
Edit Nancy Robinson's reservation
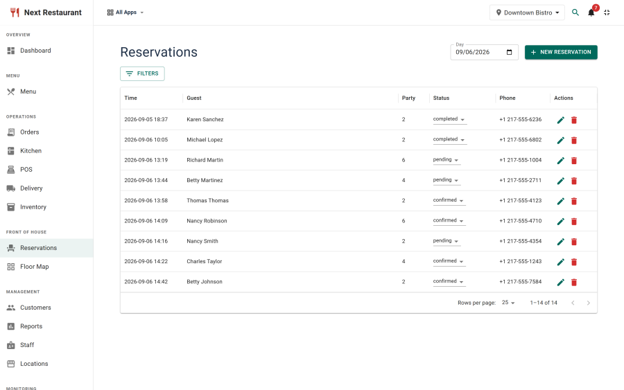click(561, 222)
